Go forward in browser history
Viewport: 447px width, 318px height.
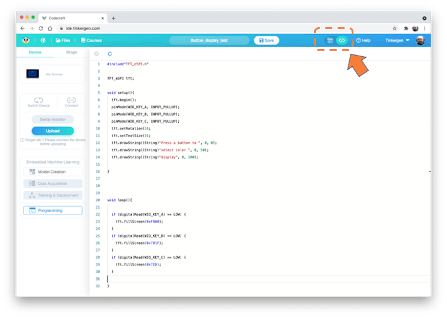click(31, 28)
